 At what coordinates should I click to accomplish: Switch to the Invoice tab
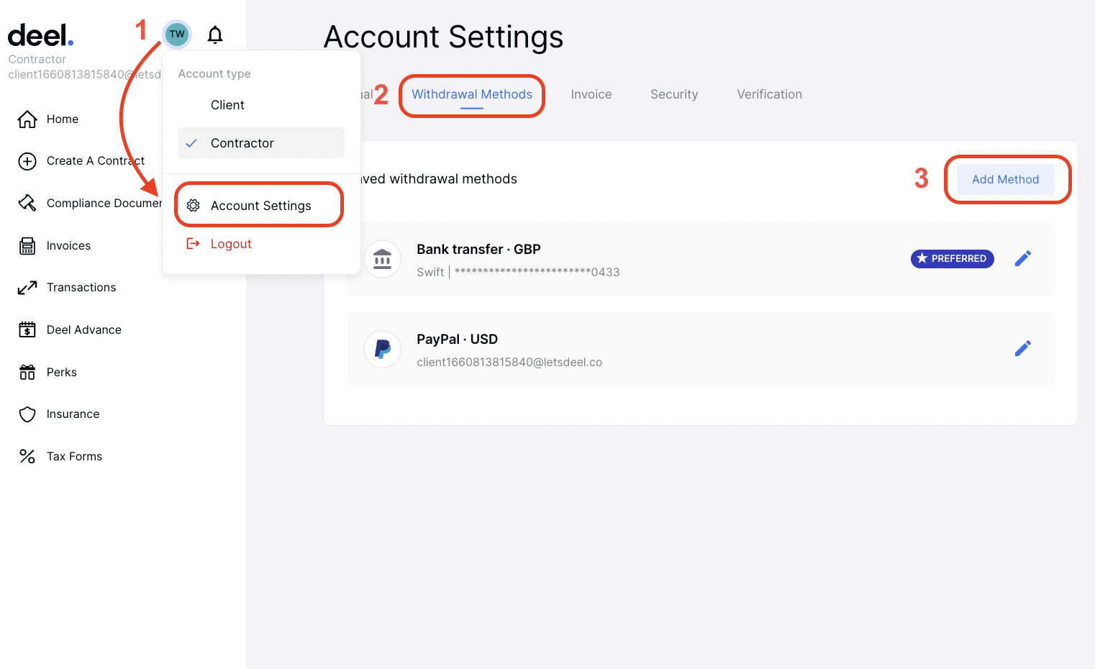(591, 94)
